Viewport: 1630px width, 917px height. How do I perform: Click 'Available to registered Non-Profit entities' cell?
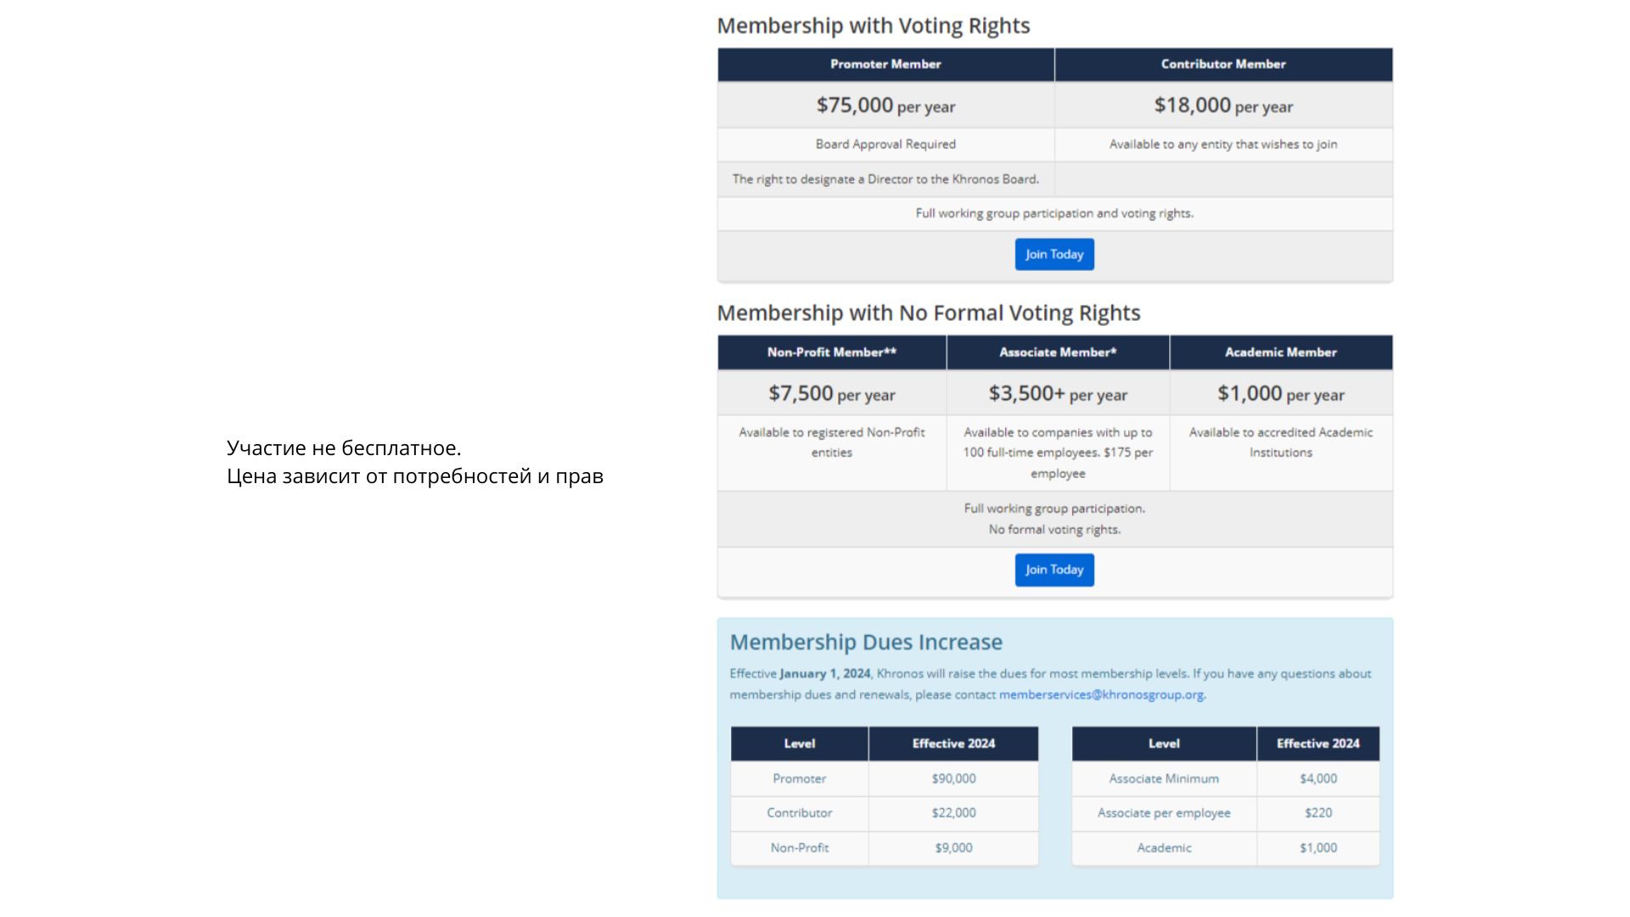(x=832, y=453)
